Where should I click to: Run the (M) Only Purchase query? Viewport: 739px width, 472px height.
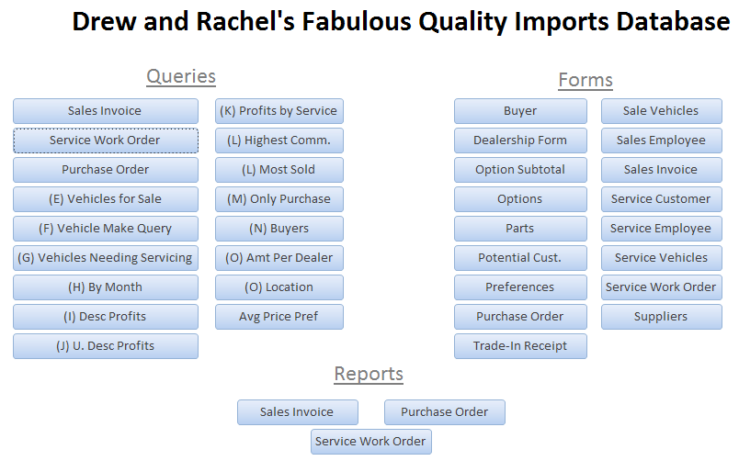pyautogui.click(x=279, y=199)
